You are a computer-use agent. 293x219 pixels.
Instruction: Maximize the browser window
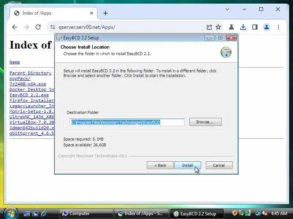[261, 9]
